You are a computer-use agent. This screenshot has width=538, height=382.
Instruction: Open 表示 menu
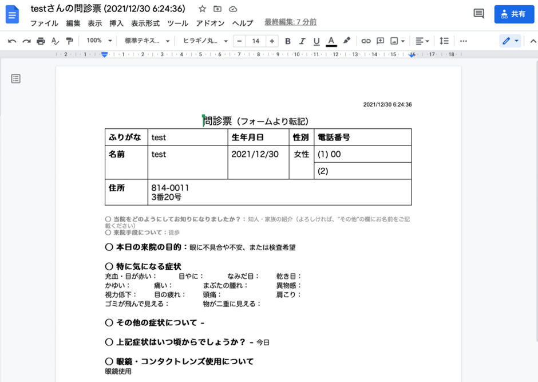(94, 23)
